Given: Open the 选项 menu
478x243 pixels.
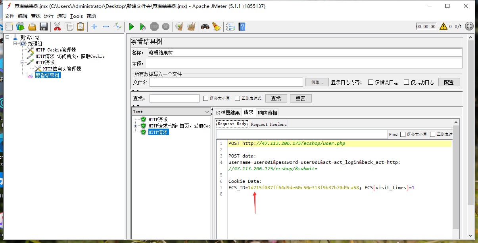Looking at the screenshot, I should point(62,16).
